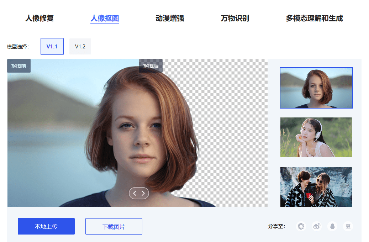
Task: Switch the model to V1.2
Action: tap(80, 46)
